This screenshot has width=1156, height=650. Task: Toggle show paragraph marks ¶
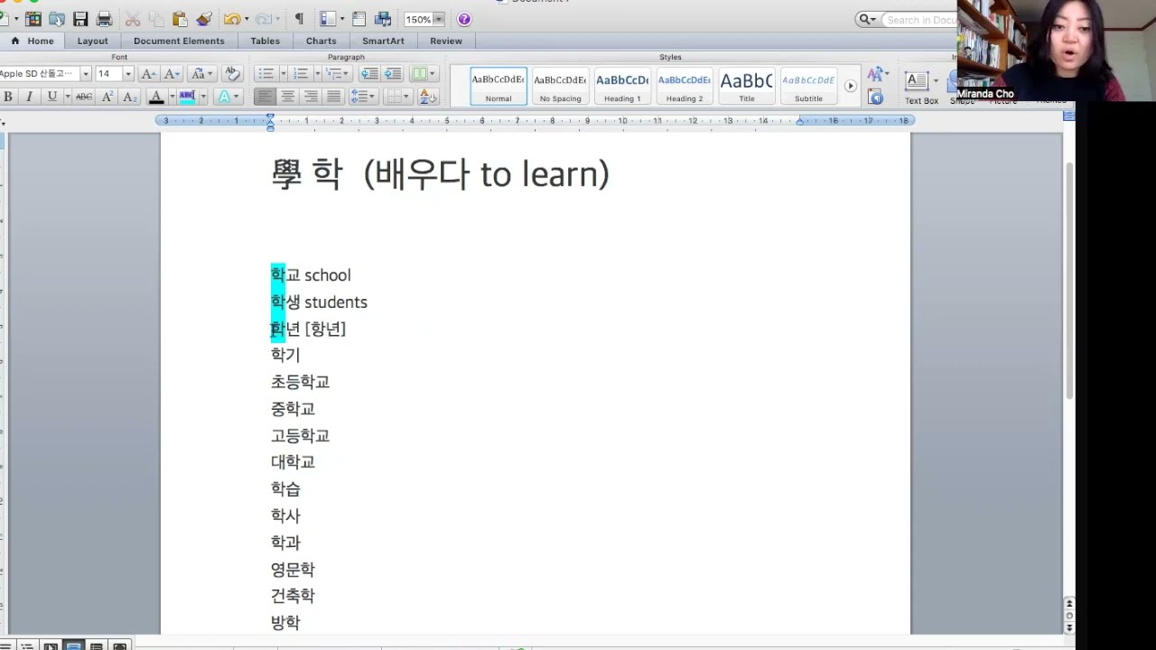point(299,19)
